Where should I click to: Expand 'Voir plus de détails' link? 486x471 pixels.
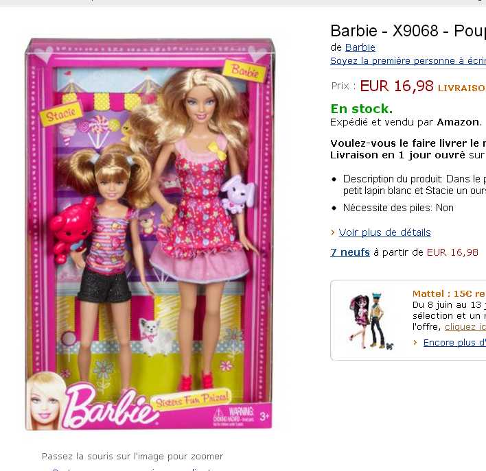[x=384, y=232]
